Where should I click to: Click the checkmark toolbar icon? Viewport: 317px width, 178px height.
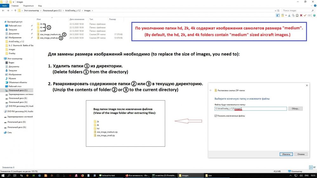305,15
